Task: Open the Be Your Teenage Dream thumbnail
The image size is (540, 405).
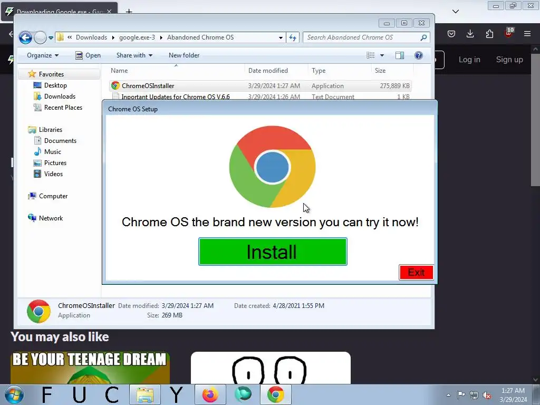Action: pyautogui.click(x=90, y=368)
